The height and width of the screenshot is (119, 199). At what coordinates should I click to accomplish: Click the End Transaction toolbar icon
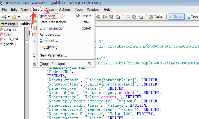(111, 17)
